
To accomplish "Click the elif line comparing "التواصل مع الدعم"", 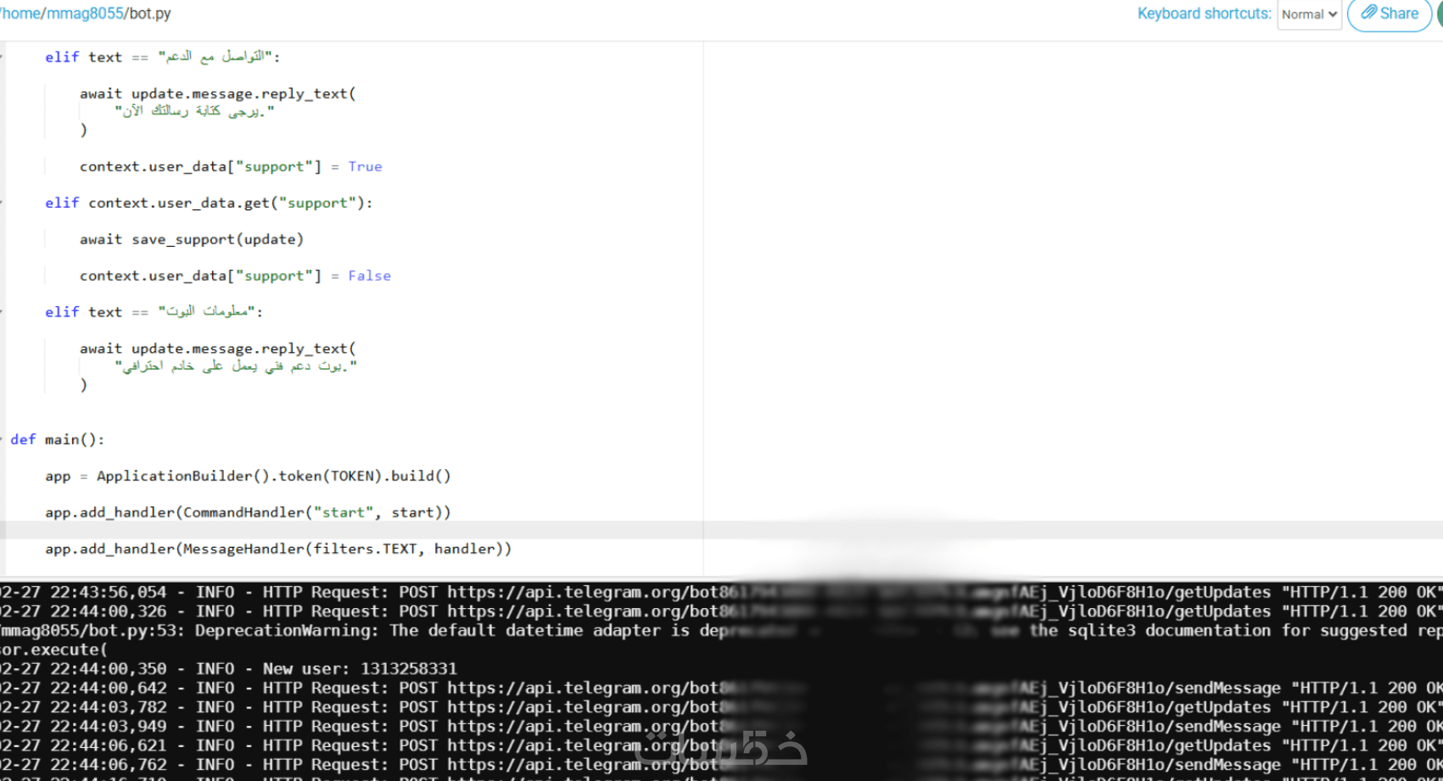I will pyautogui.click(x=162, y=57).
